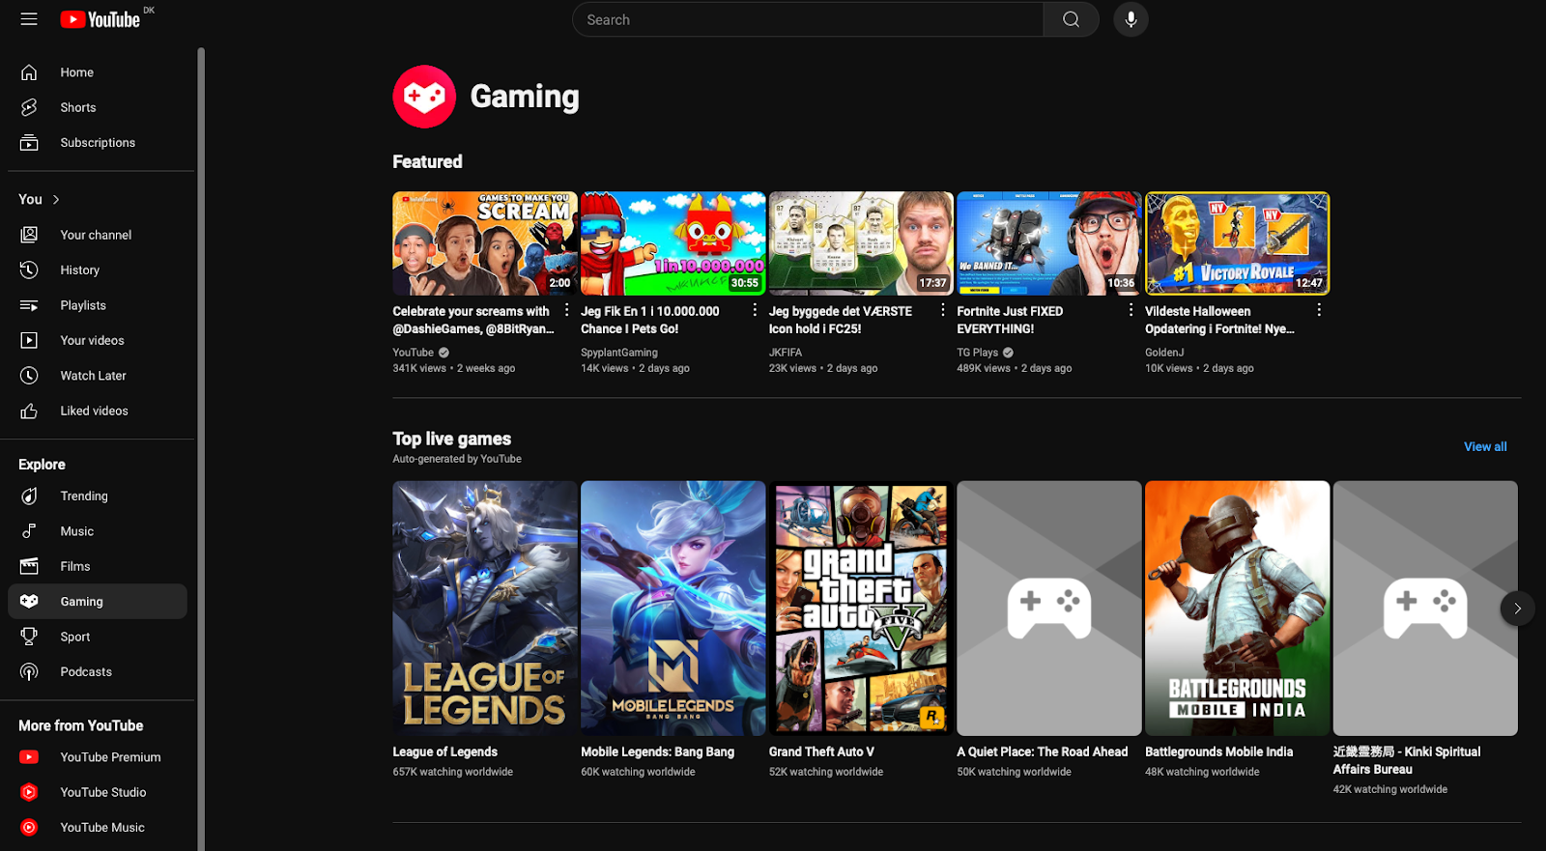Open League of Legends game title link
Image resolution: width=1546 pixels, height=851 pixels.
tap(445, 752)
